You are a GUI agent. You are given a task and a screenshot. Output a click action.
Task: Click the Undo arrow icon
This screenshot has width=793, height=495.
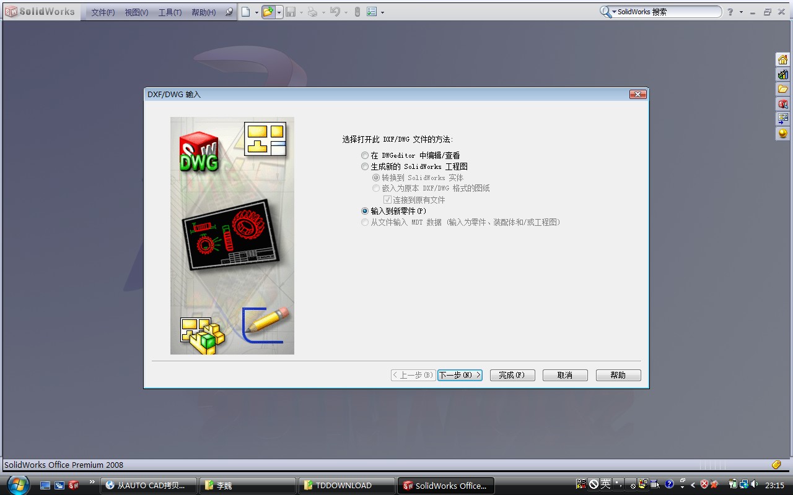coord(335,12)
